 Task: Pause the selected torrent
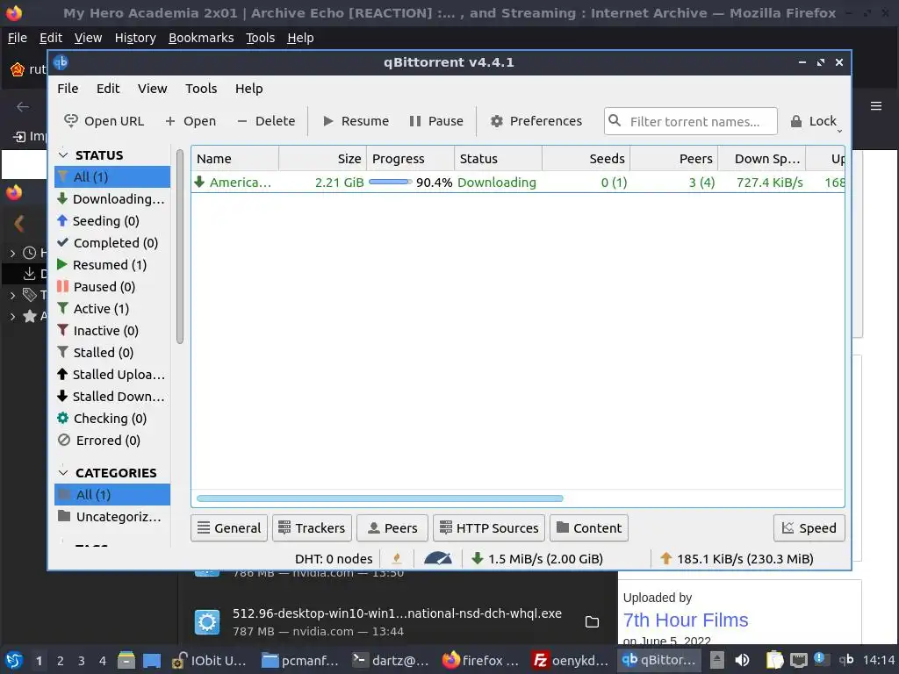[436, 121]
